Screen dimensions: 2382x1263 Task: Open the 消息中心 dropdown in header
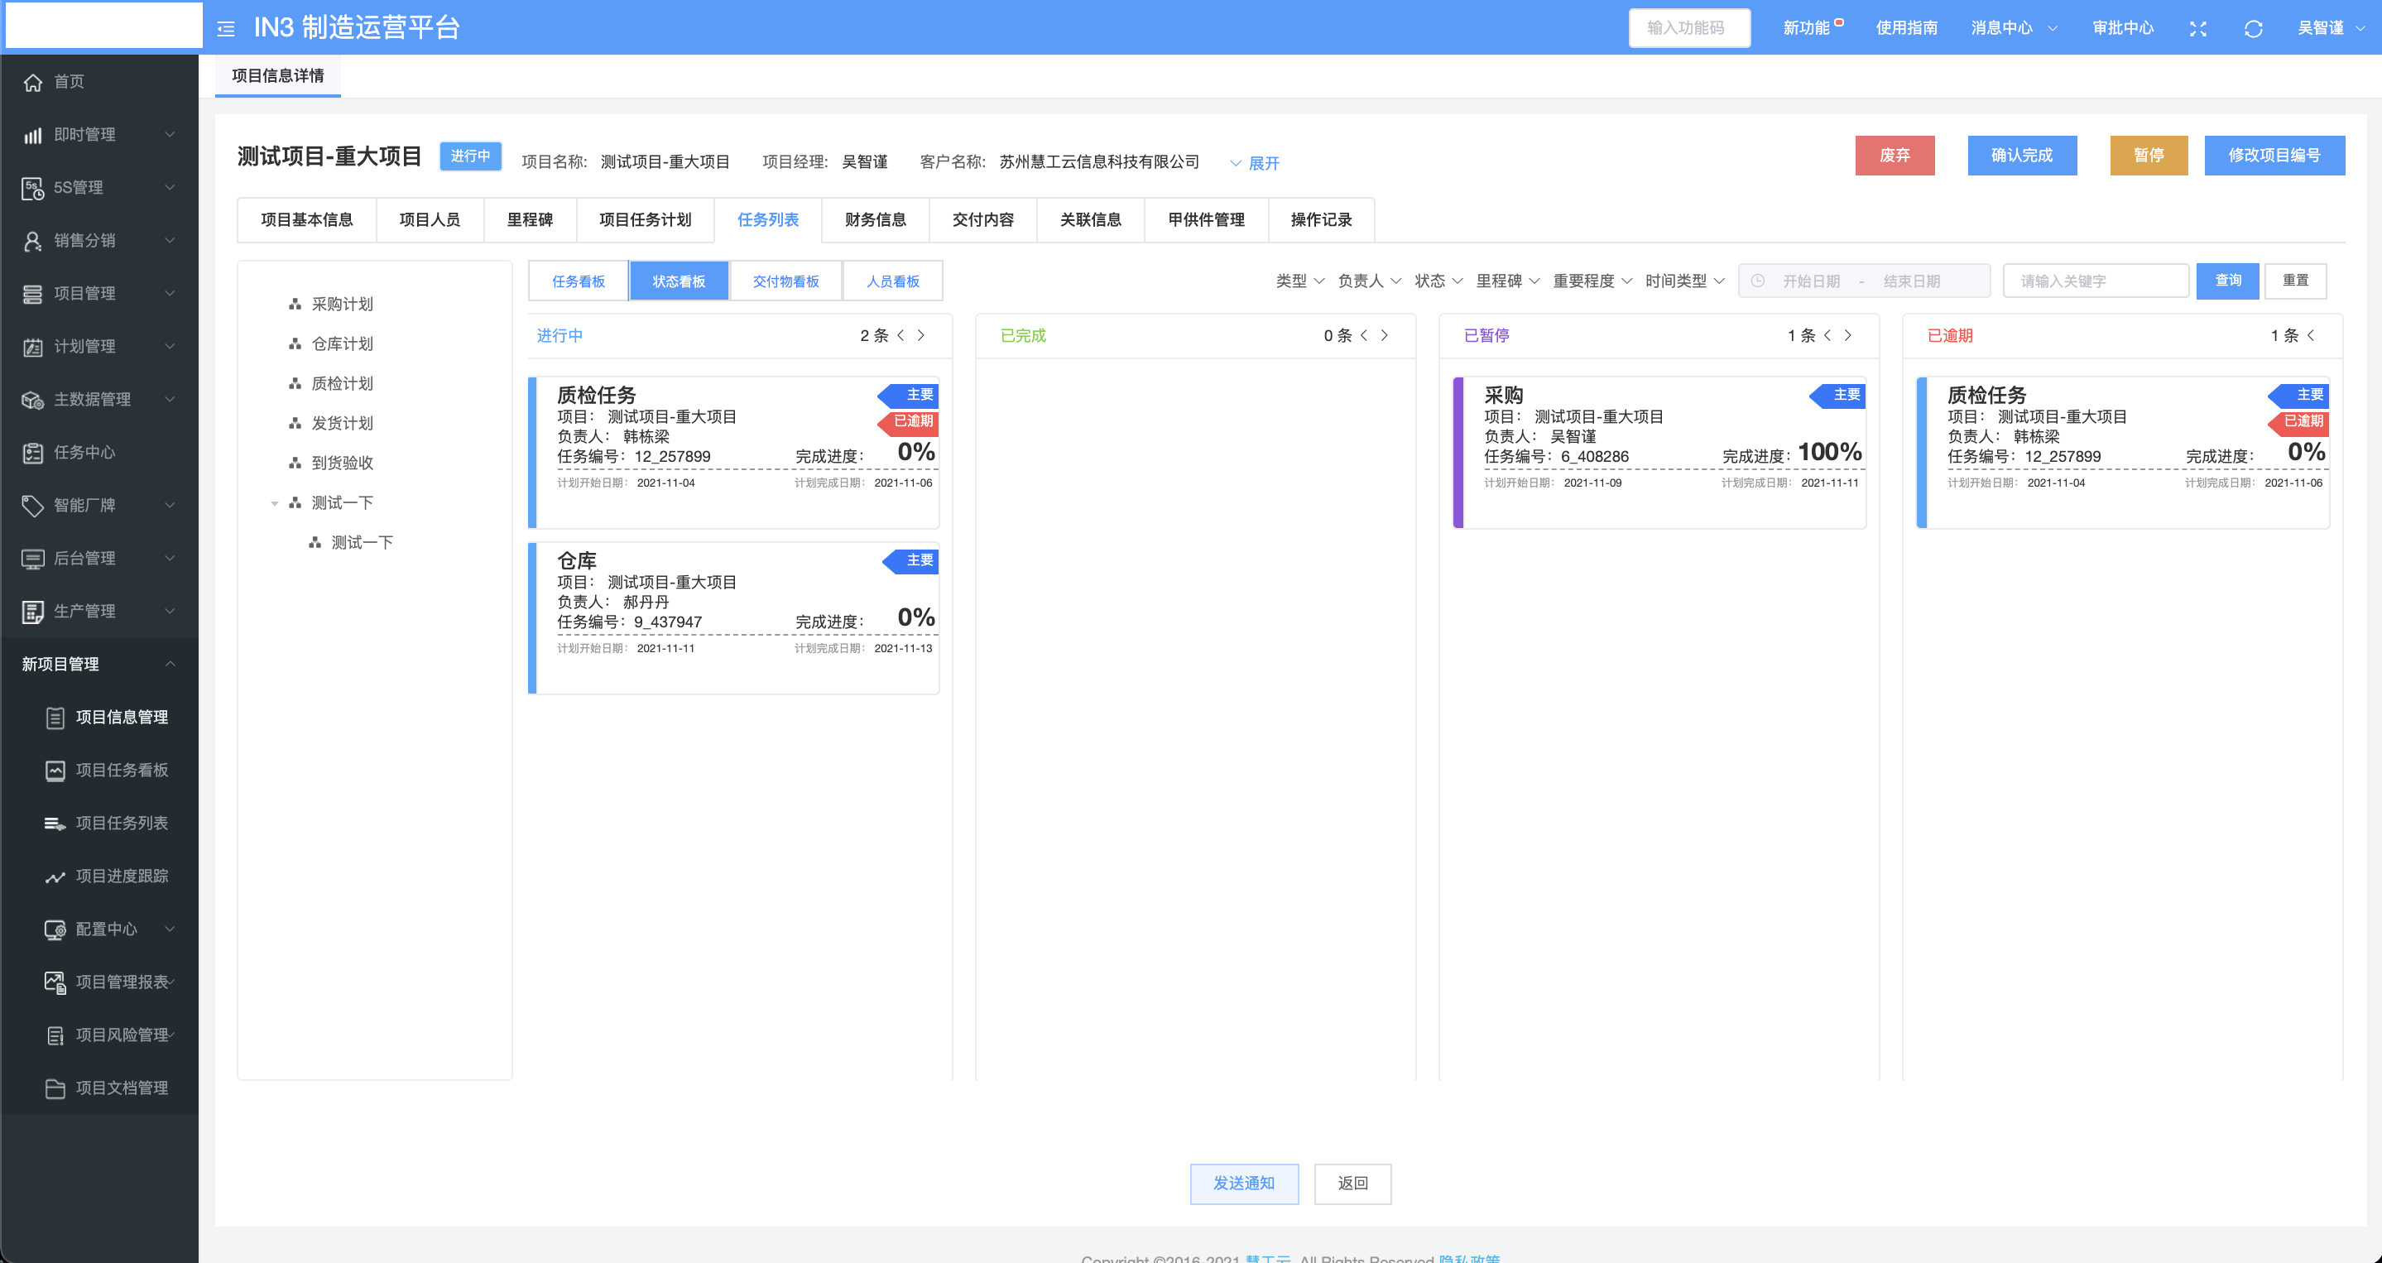(2013, 29)
